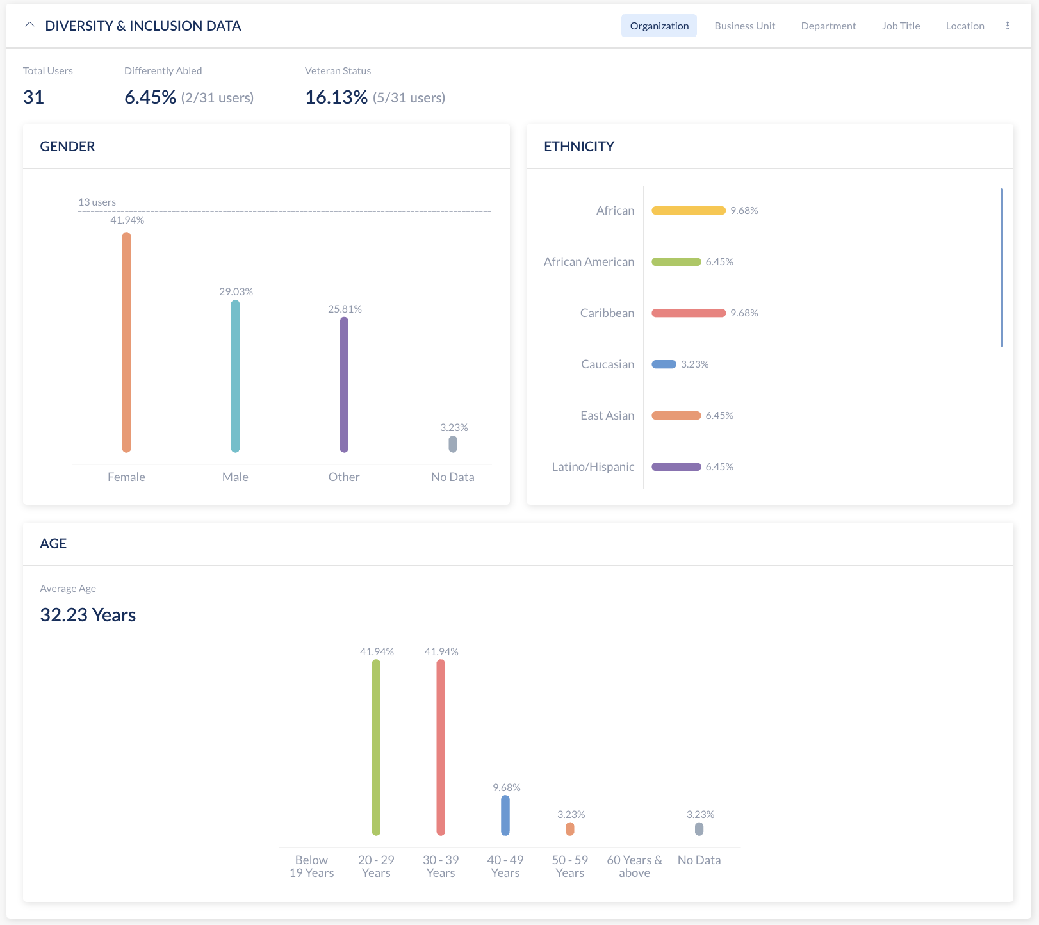Click the Other gender bar
The image size is (1039, 925).
(344, 385)
